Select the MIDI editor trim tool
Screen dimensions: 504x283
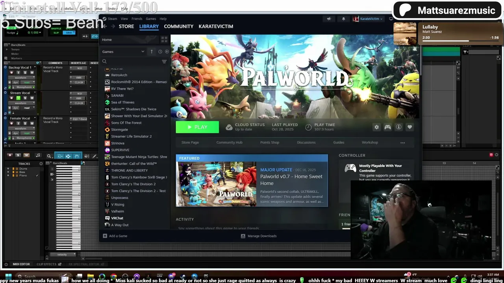point(59,156)
